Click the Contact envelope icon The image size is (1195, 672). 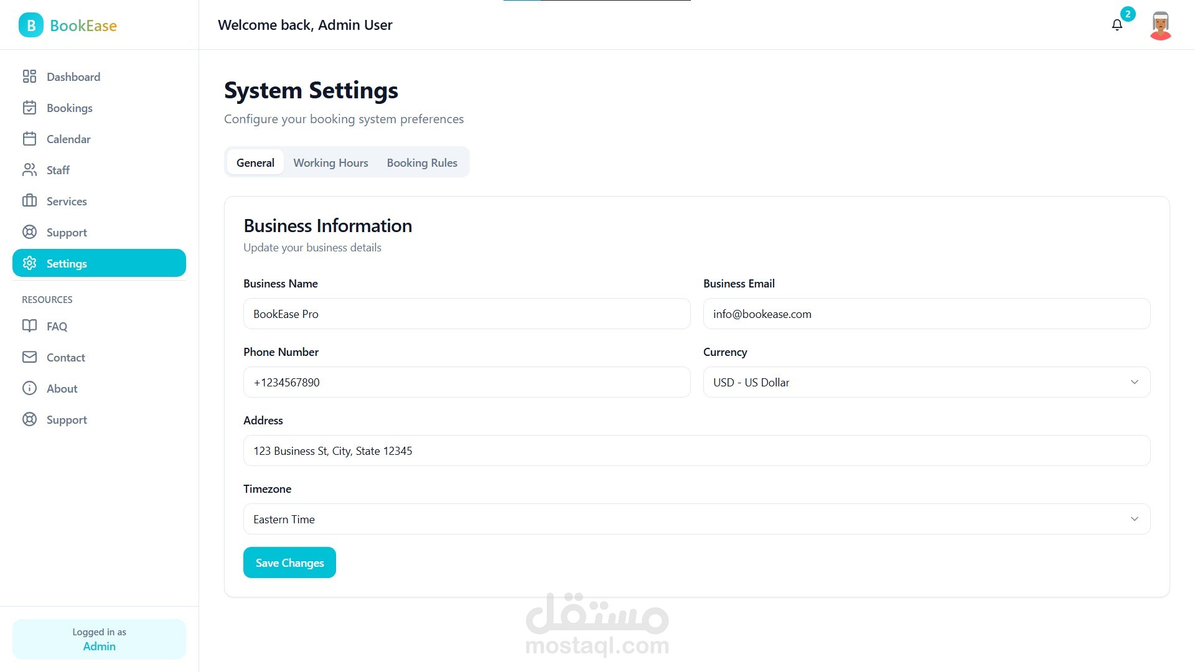(x=29, y=357)
